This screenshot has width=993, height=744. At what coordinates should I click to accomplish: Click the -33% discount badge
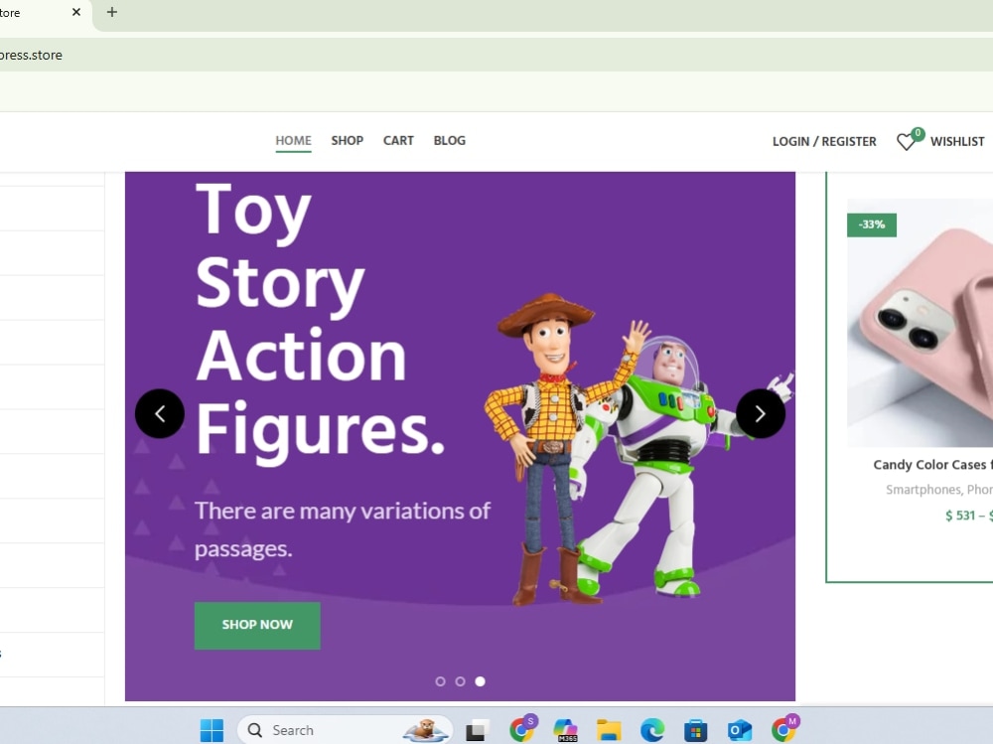(x=872, y=224)
